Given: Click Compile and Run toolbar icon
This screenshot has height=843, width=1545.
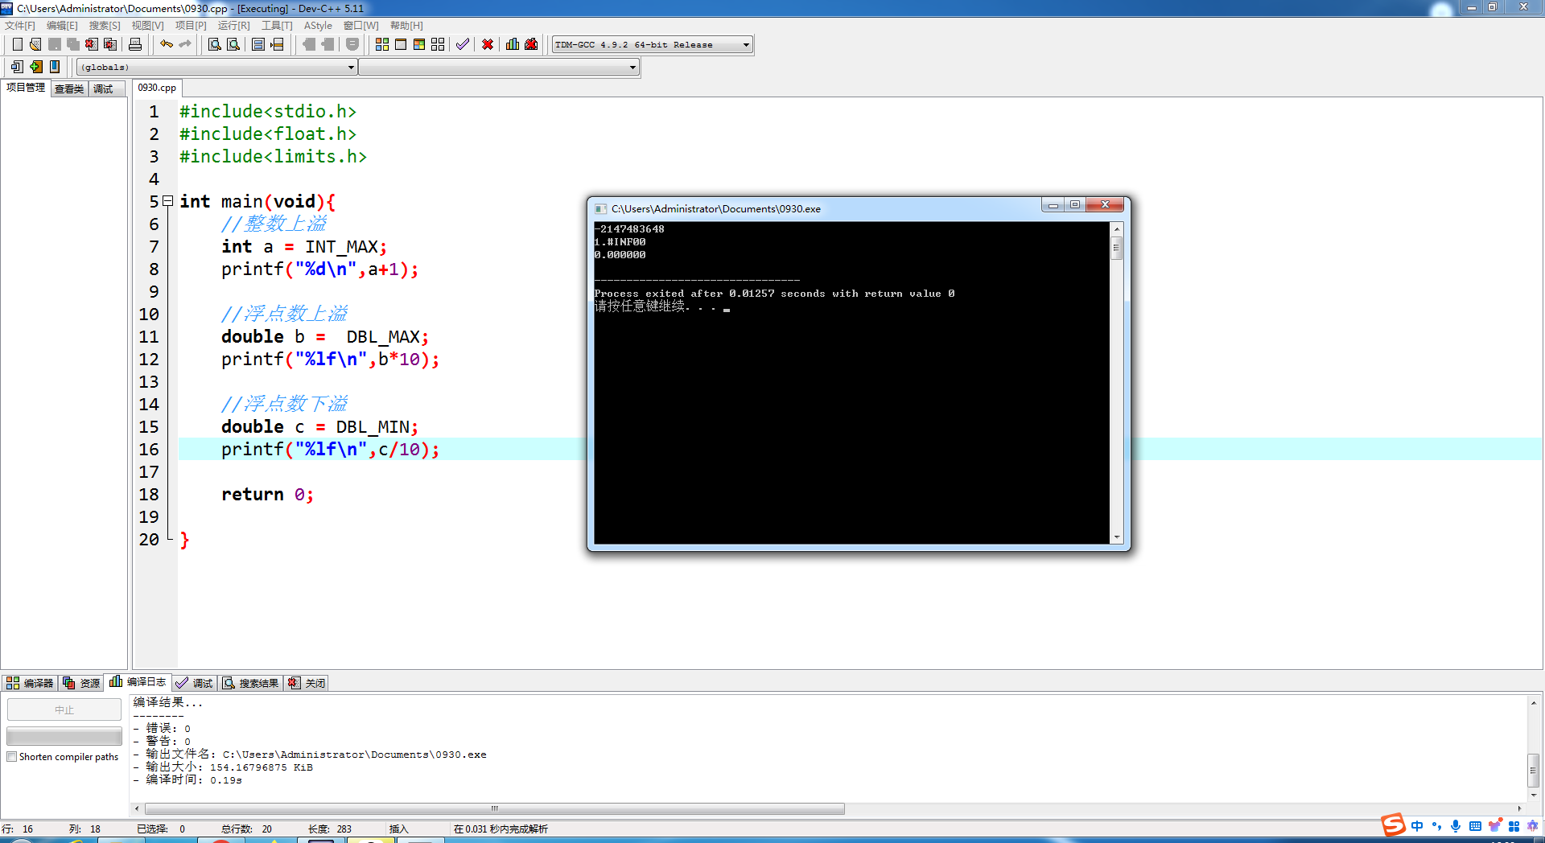Looking at the screenshot, I should (419, 44).
